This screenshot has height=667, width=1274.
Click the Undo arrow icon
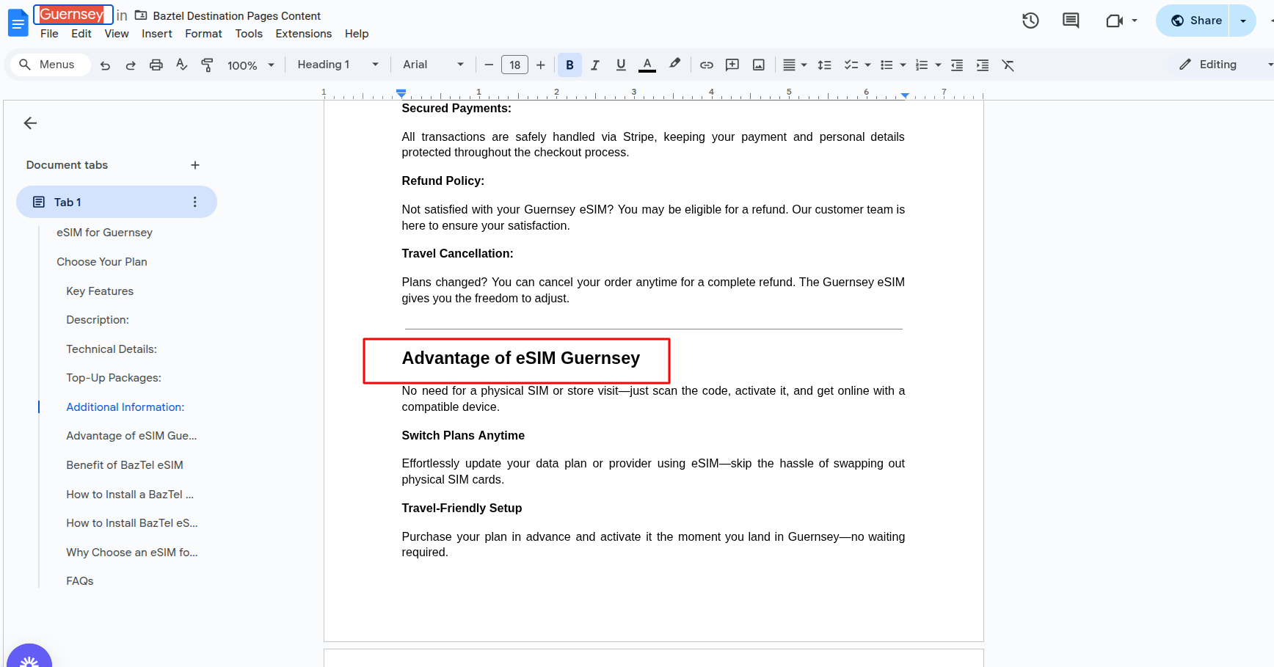coord(105,65)
